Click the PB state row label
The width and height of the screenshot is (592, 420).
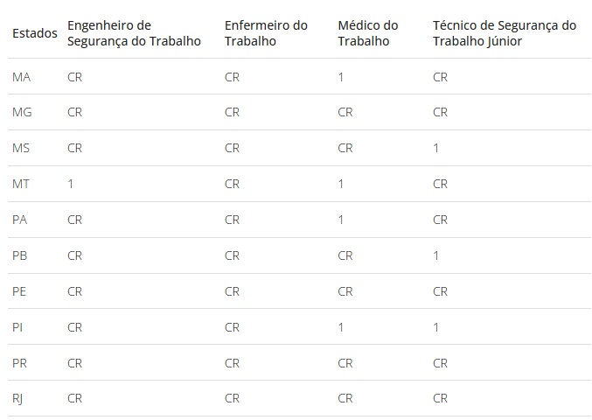pos(19,255)
